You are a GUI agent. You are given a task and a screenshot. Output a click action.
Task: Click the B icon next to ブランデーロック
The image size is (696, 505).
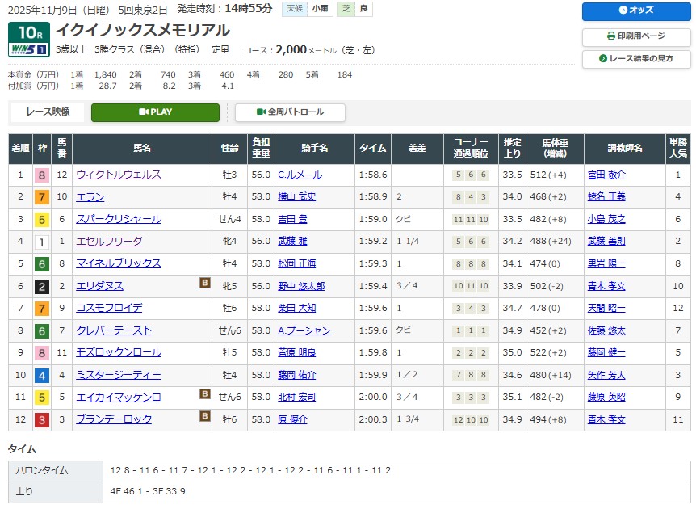point(205,416)
